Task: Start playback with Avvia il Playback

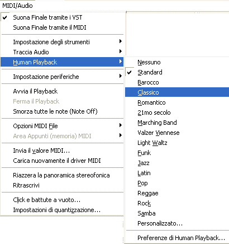Action: [62, 91]
